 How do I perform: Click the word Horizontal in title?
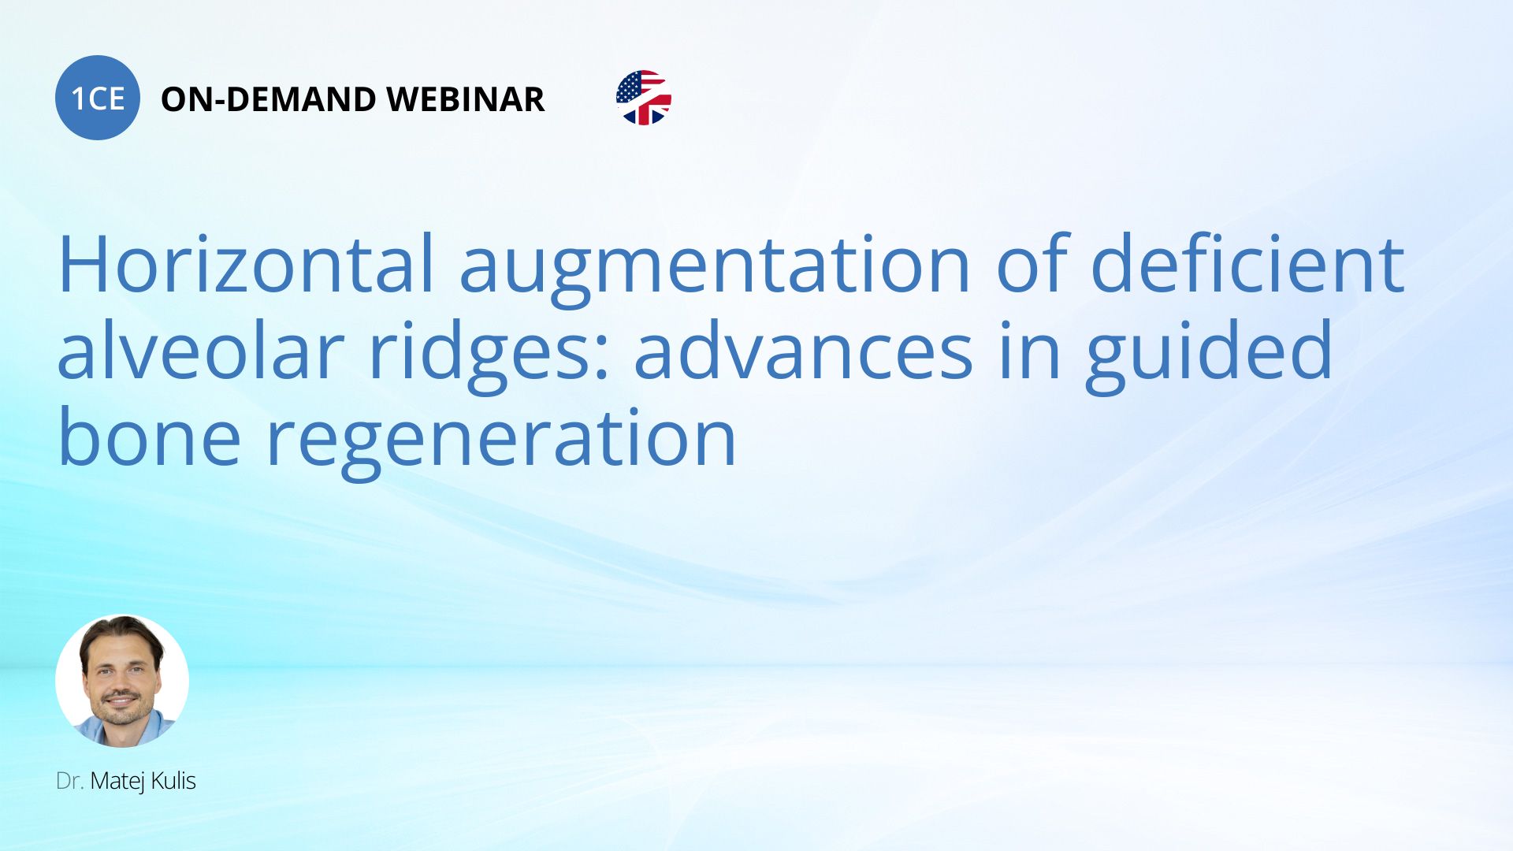(x=246, y=265)
